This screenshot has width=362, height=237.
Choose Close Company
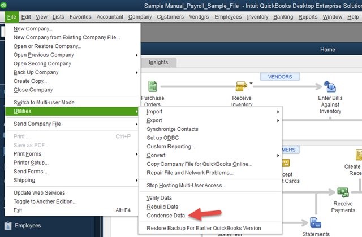tap(33, 90)
